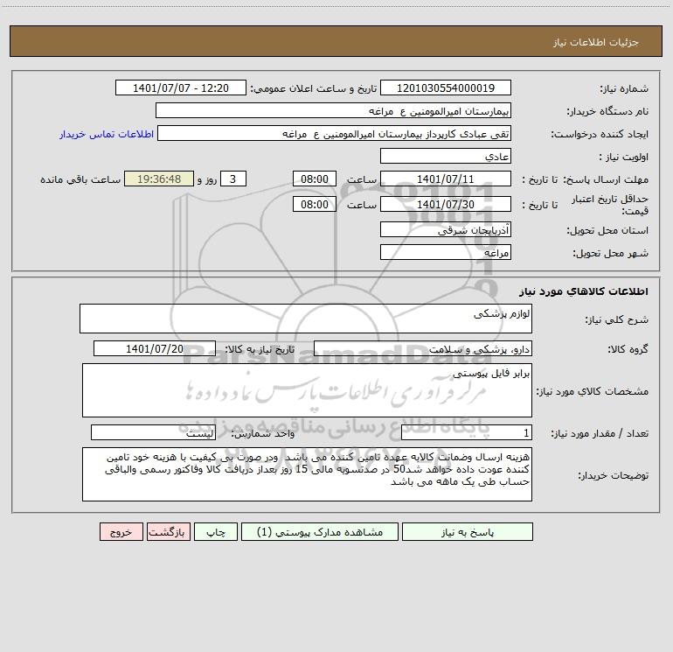Click remaining days field showing 3

tap(233, 179)
